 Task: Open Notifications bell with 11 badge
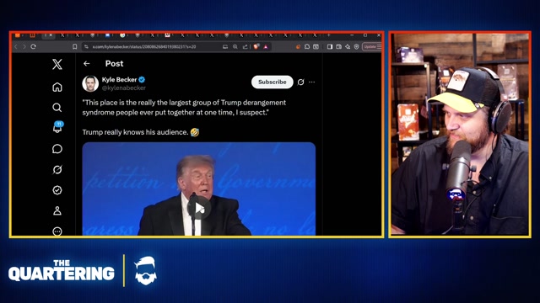[x=57, y=127]
